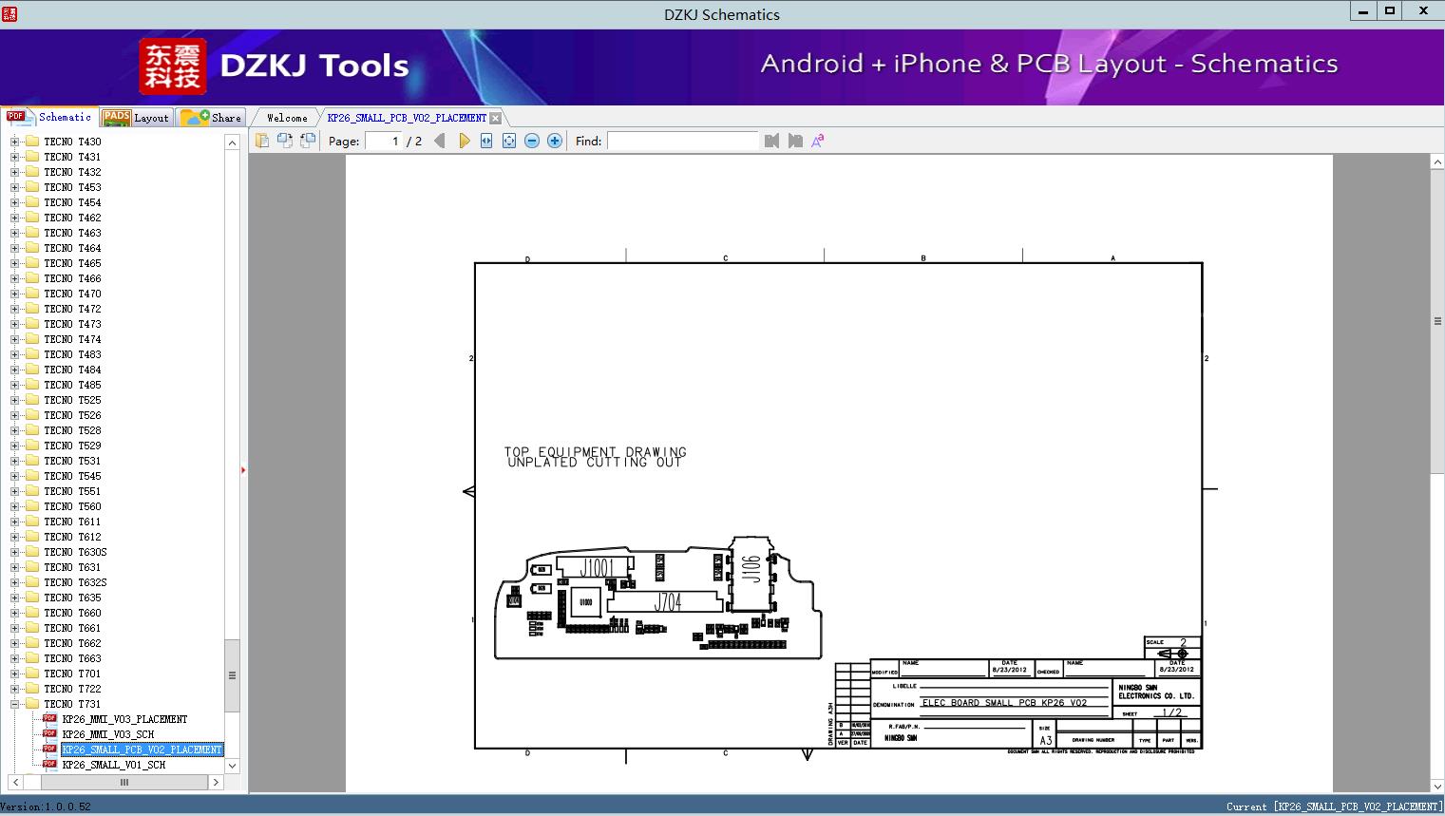Viewport: 1445px width, 816px height.
Task: Open KP26_MMI_V03_PLACEMENT file
Action: pyautogui.click(x=124, y=719)
